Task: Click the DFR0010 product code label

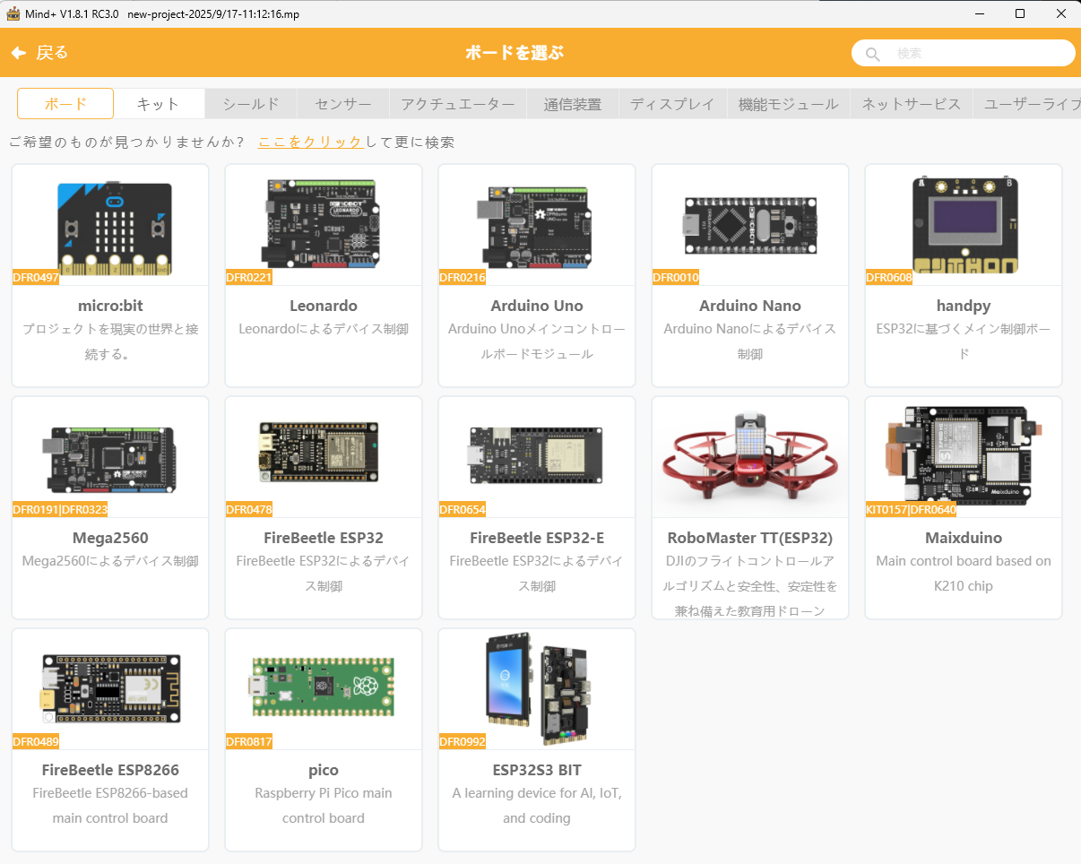Action: 676,278
